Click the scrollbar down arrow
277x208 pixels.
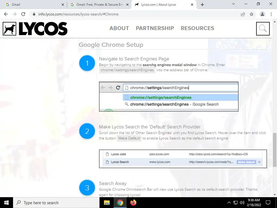[275, 195]
